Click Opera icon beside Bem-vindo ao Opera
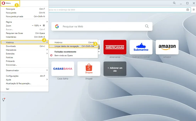 (x=51, y=55)
